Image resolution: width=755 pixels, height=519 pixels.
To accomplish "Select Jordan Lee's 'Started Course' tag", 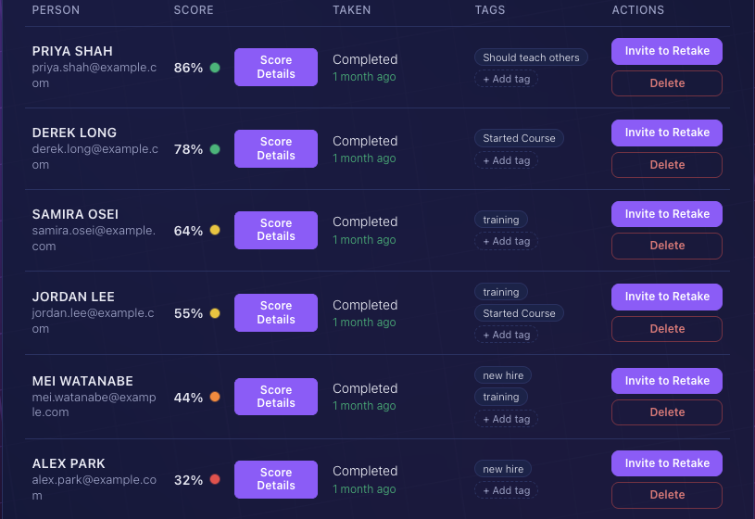I will tap(519, 313).
